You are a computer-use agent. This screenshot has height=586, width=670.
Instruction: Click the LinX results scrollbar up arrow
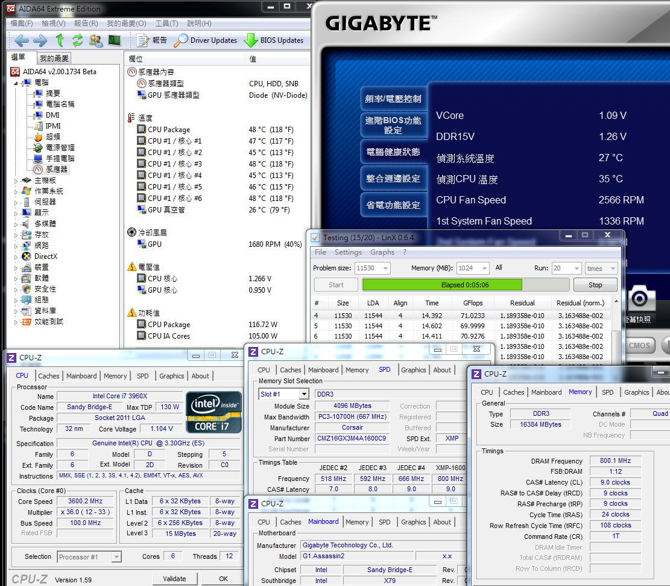616,302
